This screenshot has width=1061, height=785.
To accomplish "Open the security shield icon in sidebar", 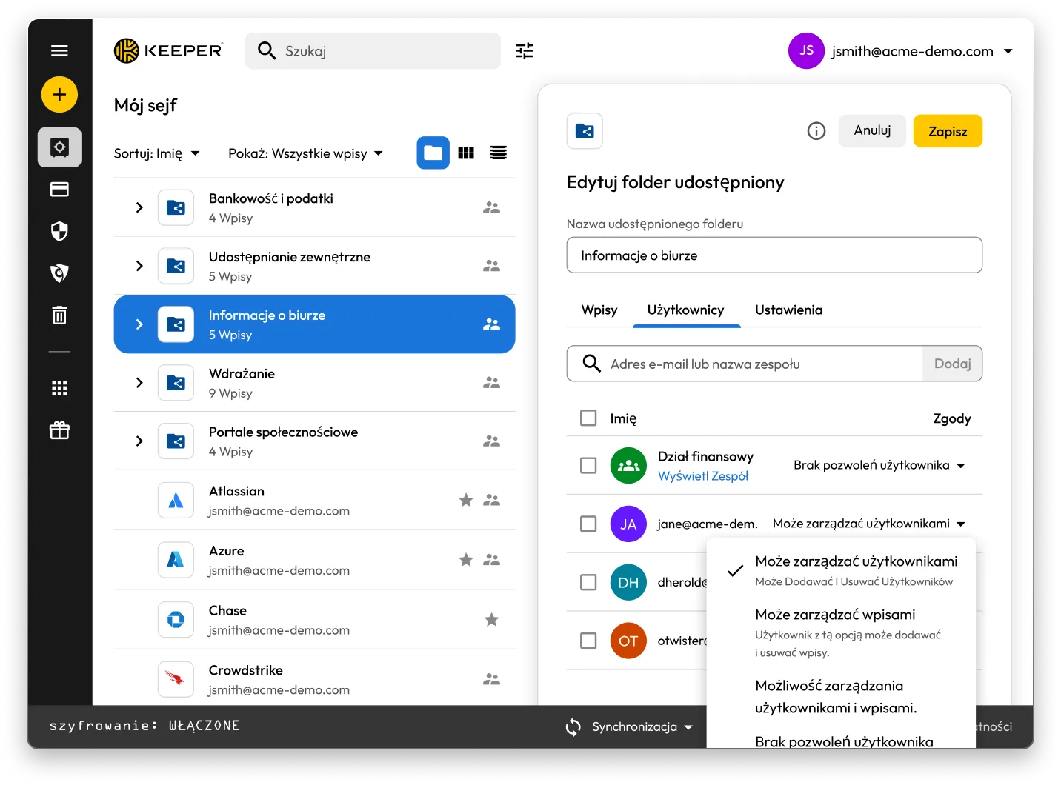I will pyautogui.click(x=59, y=231).
